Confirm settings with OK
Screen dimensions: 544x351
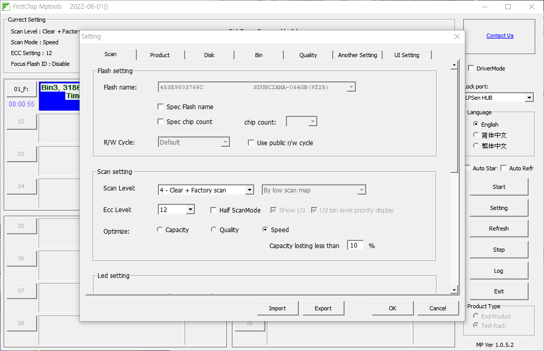[x=393, y=308]
